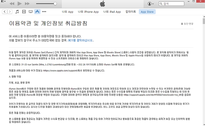Screen dimensions: 205x126
Task: Click the scrollbar down arrow
Action: pyautogui.click(x=204, y=124)
